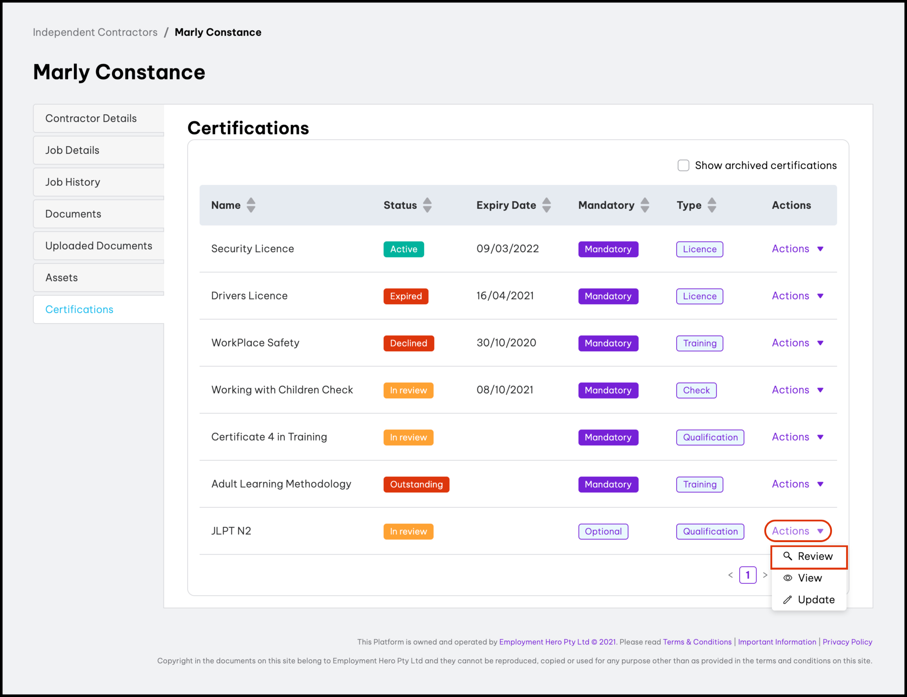Click eye icon next to View
The width and height of the screenshot is (907, 697).
coord(787,578)
